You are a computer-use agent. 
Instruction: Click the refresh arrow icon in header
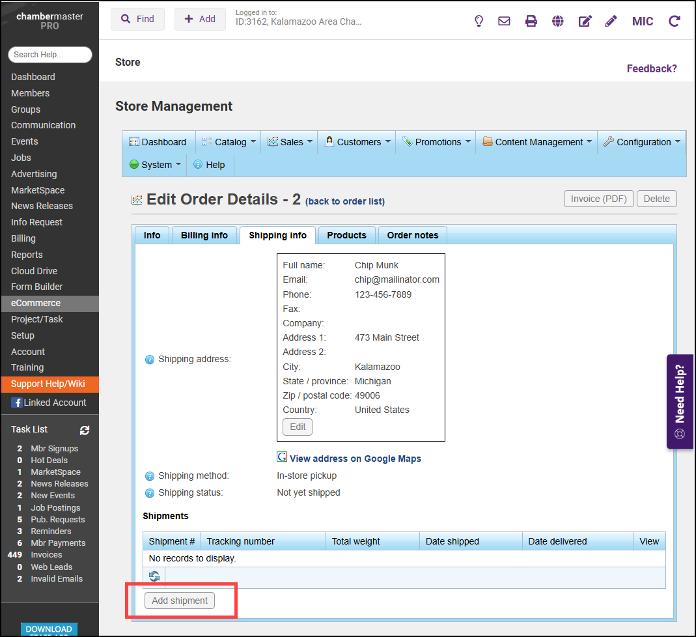(675, 21)
